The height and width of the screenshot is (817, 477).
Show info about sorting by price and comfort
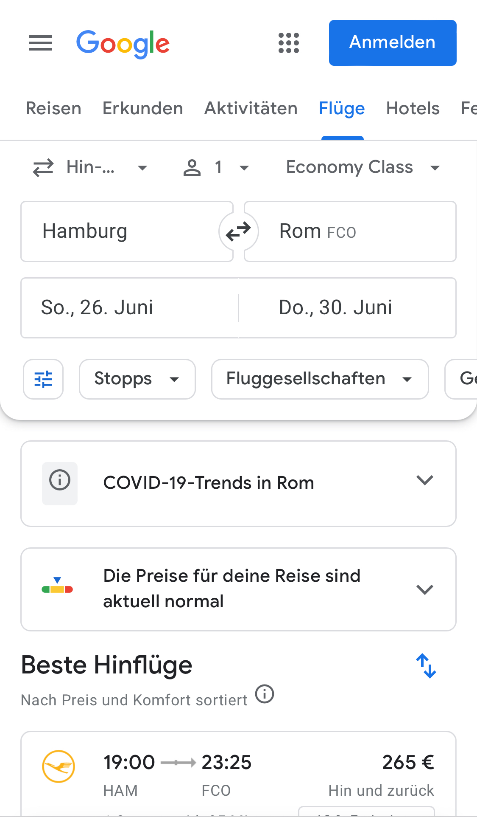tap(265, 695)
